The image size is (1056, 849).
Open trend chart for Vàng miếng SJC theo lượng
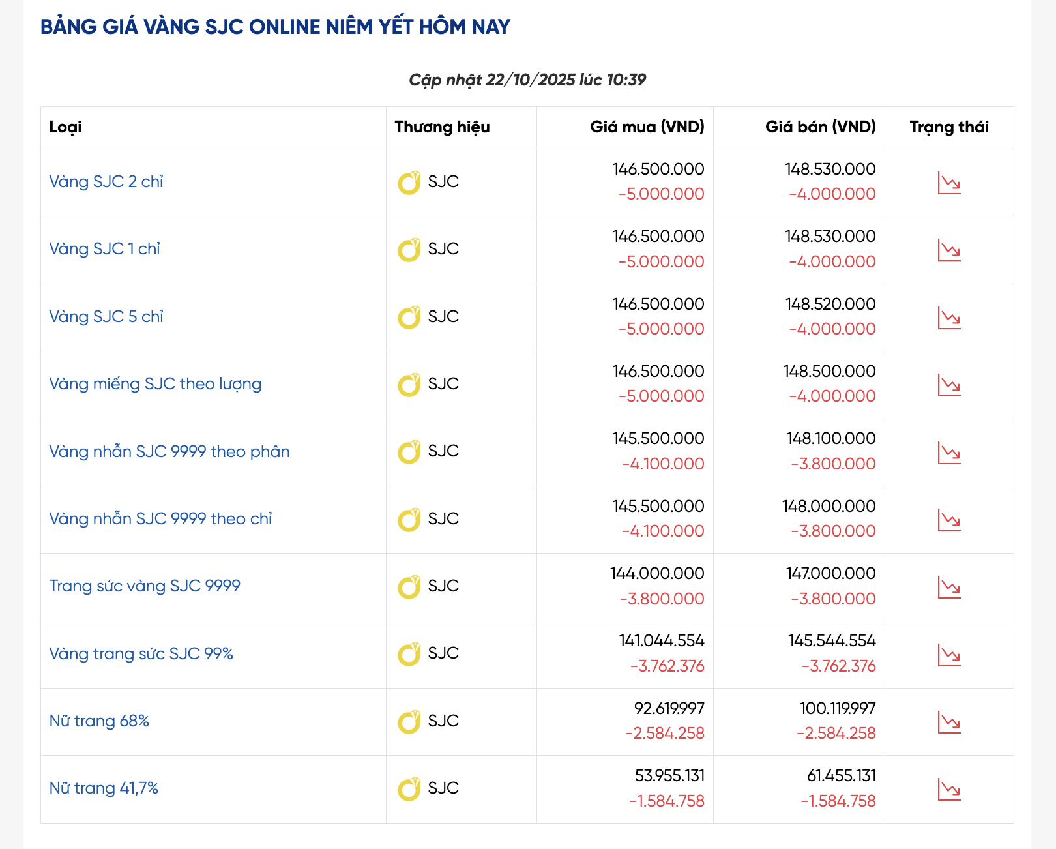[x=949, y=385]
